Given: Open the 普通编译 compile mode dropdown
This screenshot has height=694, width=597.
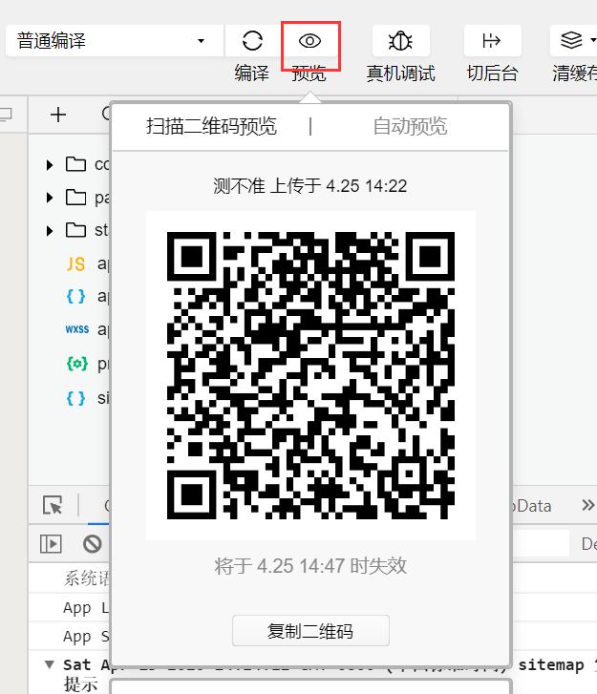Looking at the screenshot, I should click(115, 41).
